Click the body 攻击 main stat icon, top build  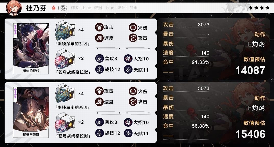[x=99, y=27]
